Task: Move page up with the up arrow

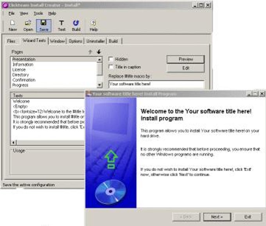Action: click(x=90, y=52)
